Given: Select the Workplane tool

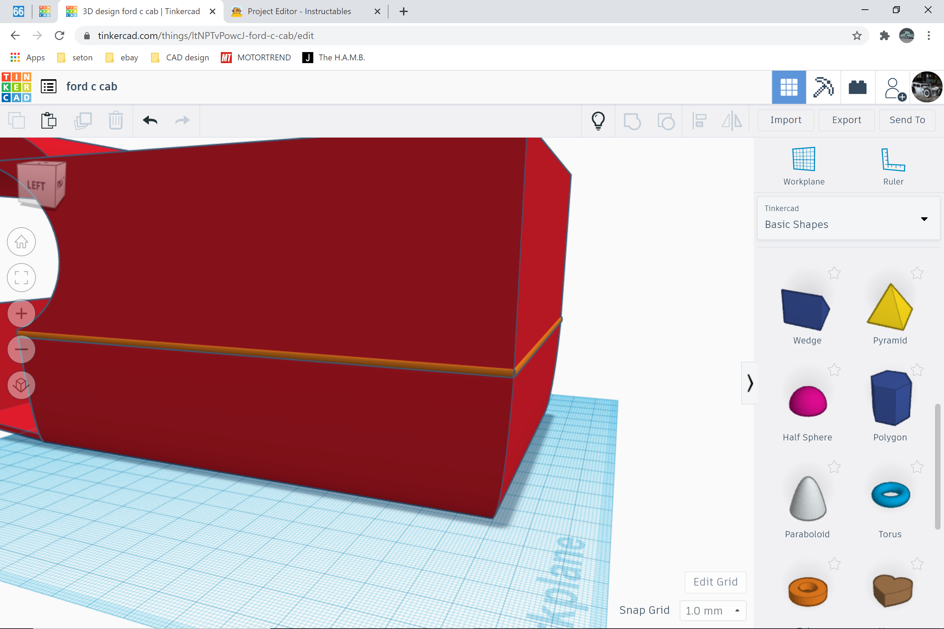Looking at the screenshot, I should coord(804,166).
